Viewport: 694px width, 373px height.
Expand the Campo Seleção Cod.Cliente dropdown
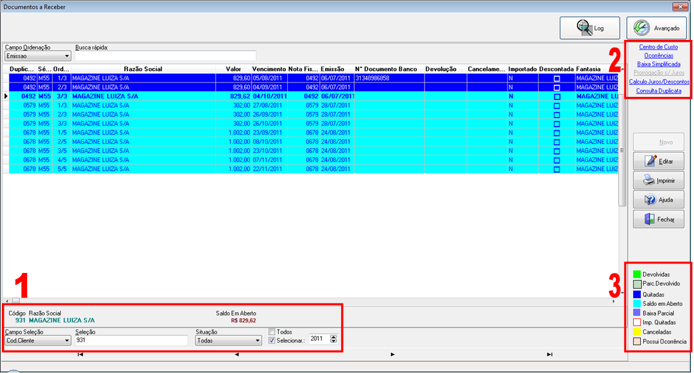coord(37,341)
